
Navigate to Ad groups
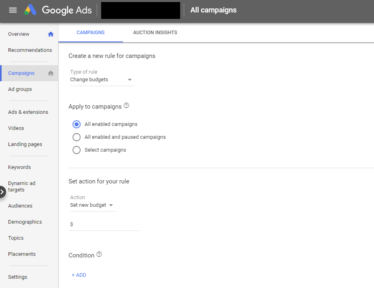pyautogui.click(x=20, y=89)
